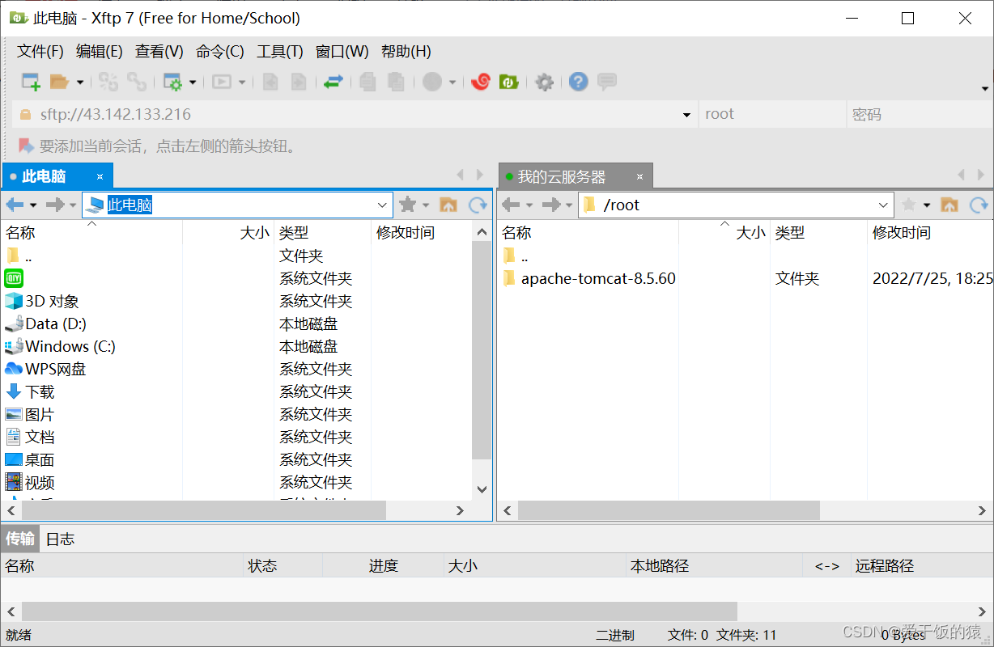Open the 工具(T) menu
This screenshot has width=994, height=647.
click(280, 52)
